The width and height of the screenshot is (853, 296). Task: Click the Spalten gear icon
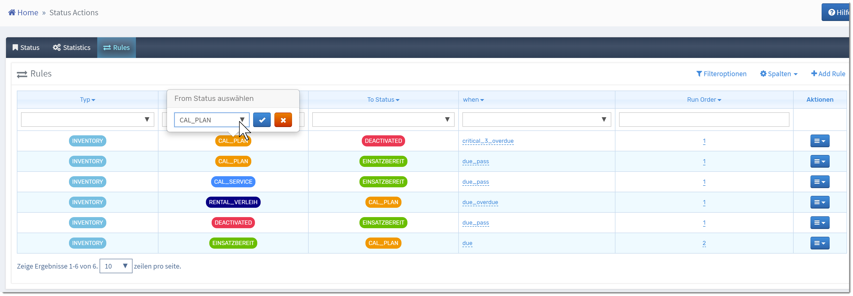pyautogui.click(x=763, y=74)
